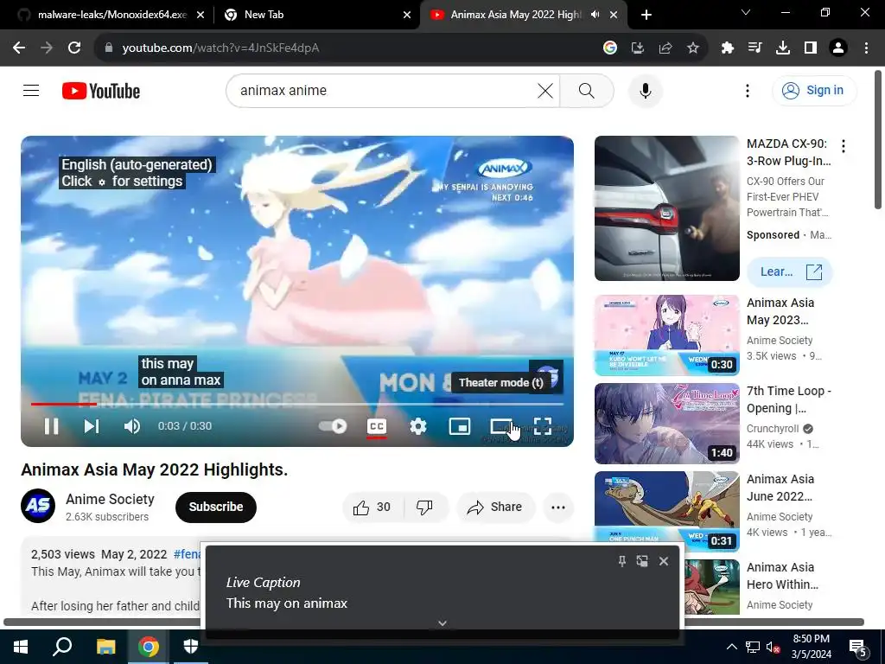This screenshot has width=885, height=664.
Task: Open 7th Time Loop Opening thumbnail
Action: [x=666, y=424]
